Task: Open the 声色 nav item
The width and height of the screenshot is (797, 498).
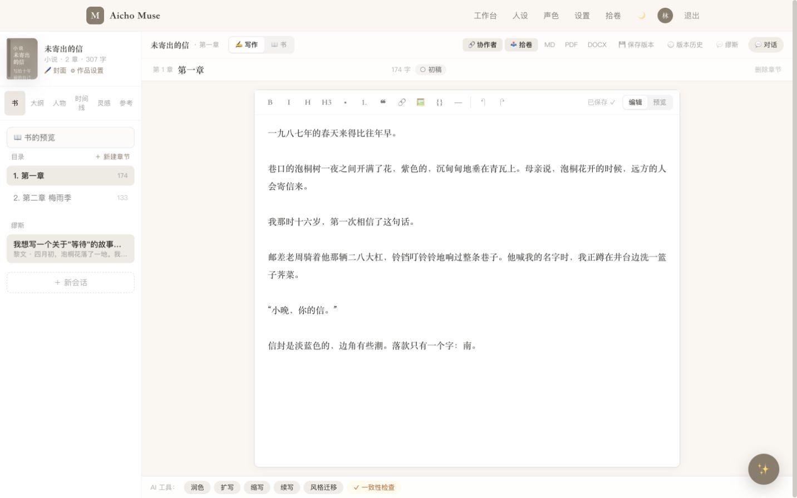Action: (551, 16)
